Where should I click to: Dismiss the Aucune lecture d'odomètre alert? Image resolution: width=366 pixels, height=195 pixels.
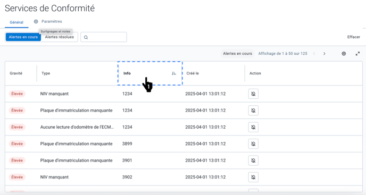coord(253,127)
